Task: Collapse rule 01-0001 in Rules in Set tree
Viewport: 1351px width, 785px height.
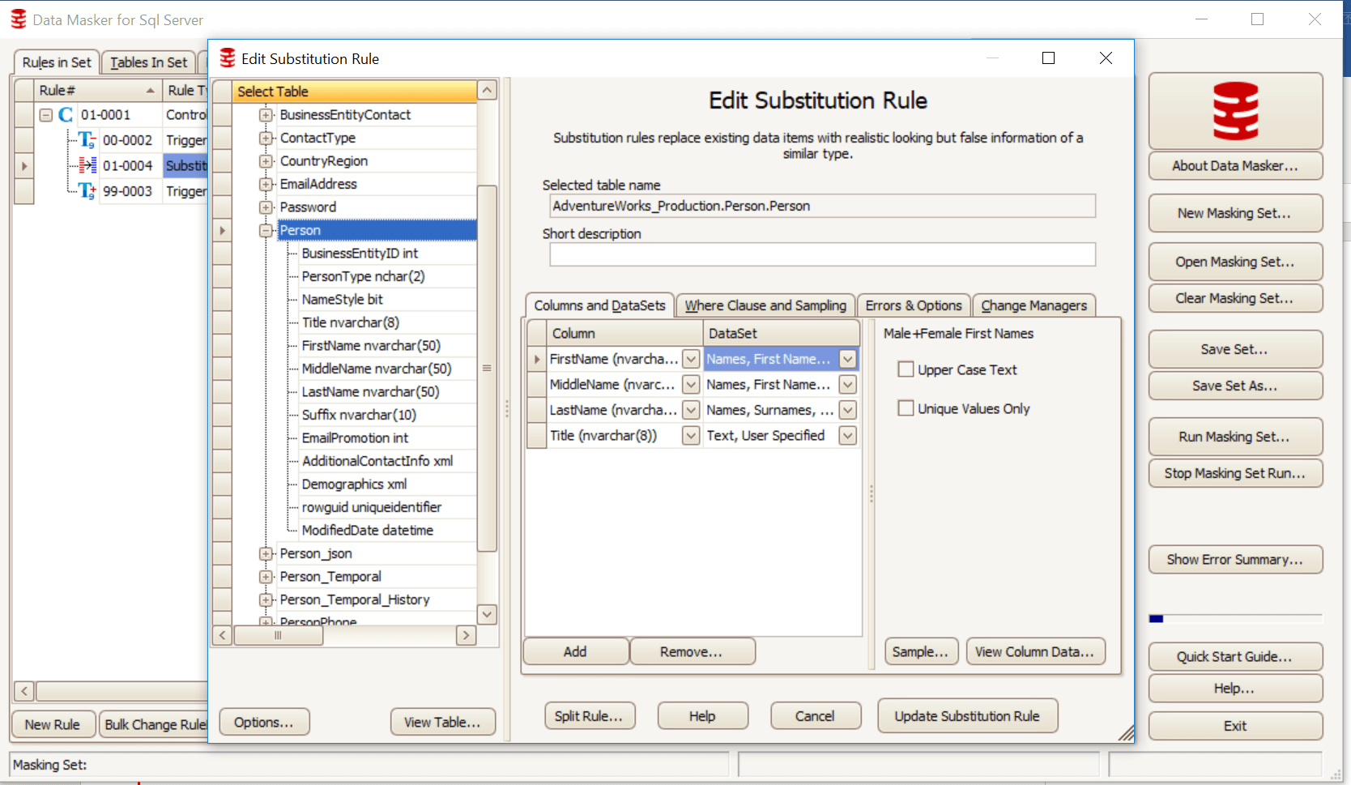Action: click(46, 115)
